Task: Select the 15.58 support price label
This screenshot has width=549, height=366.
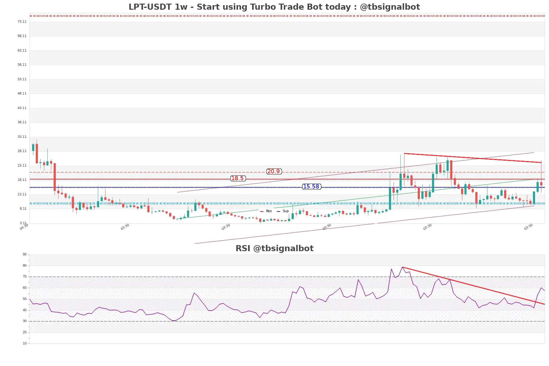Action: coord(311,187)
